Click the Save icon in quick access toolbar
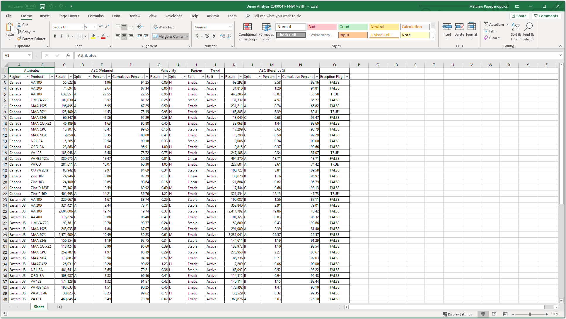The height and width of the screenshot is (319, 566). pyautogui.click(x=42, y=6)
